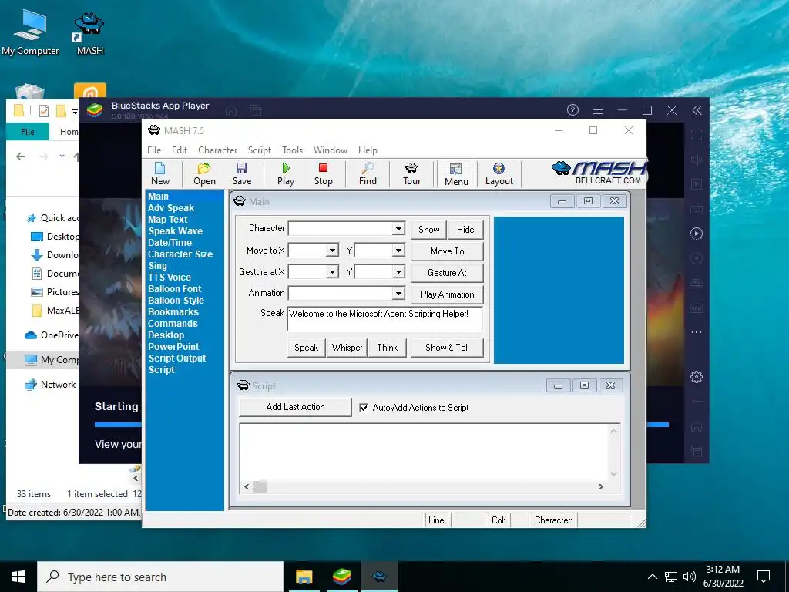Viewport: 789px width, 592px height.
Task: Open the Character menu
Action: pos(217,150)
